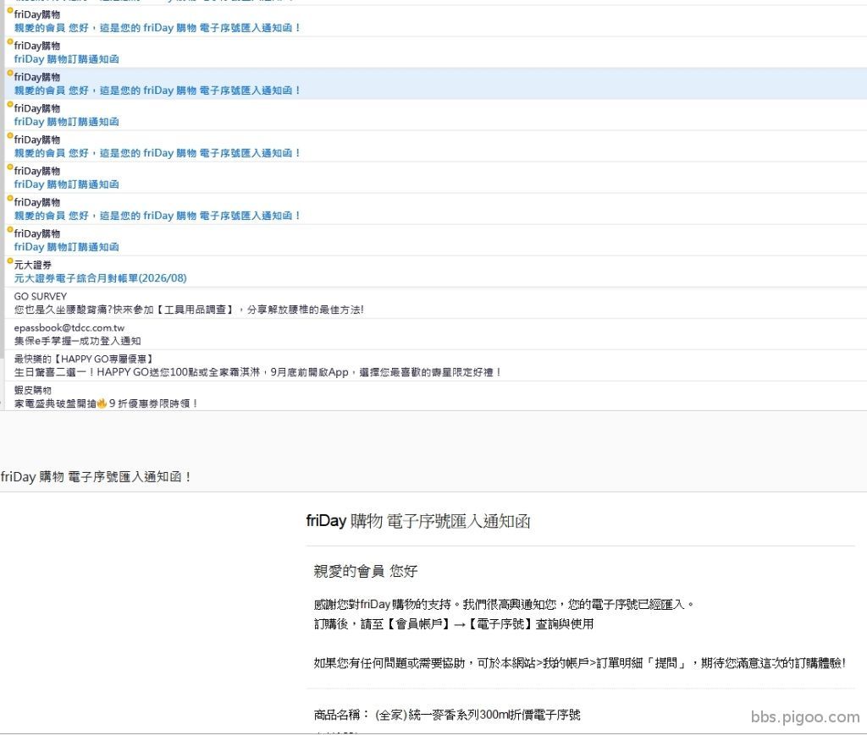867x735 pixels.
Task: Select the GO SURVEY sender name
Action: (x=41, y=297)
